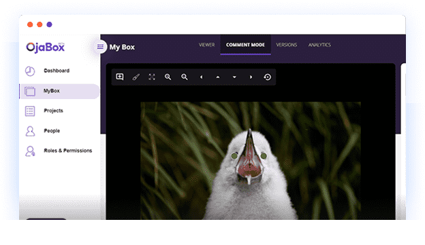This screenshot has width=425, height=245.
Task: Pan image down with arrow
Action: 234,77
